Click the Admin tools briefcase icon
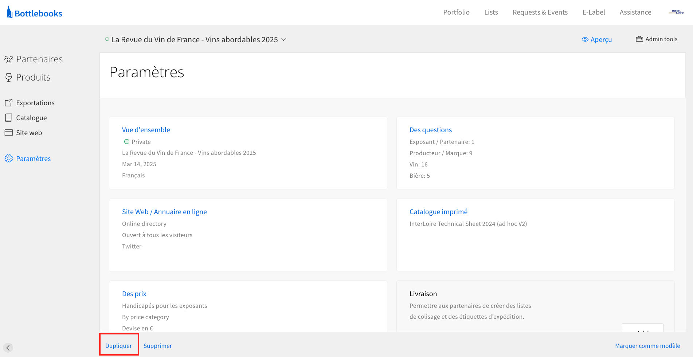The height and width of the screenshot is (357, 693). click(639, 39)
